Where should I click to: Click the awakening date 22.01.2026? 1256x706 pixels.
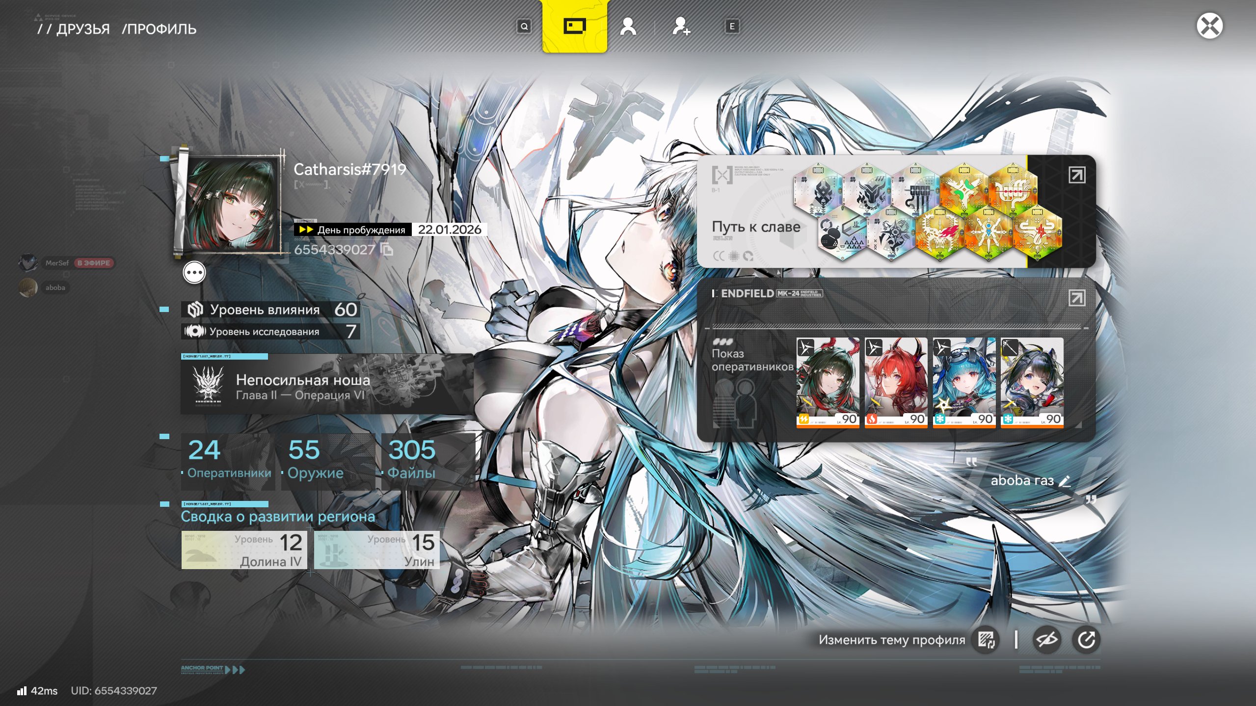tap(449, 229)
